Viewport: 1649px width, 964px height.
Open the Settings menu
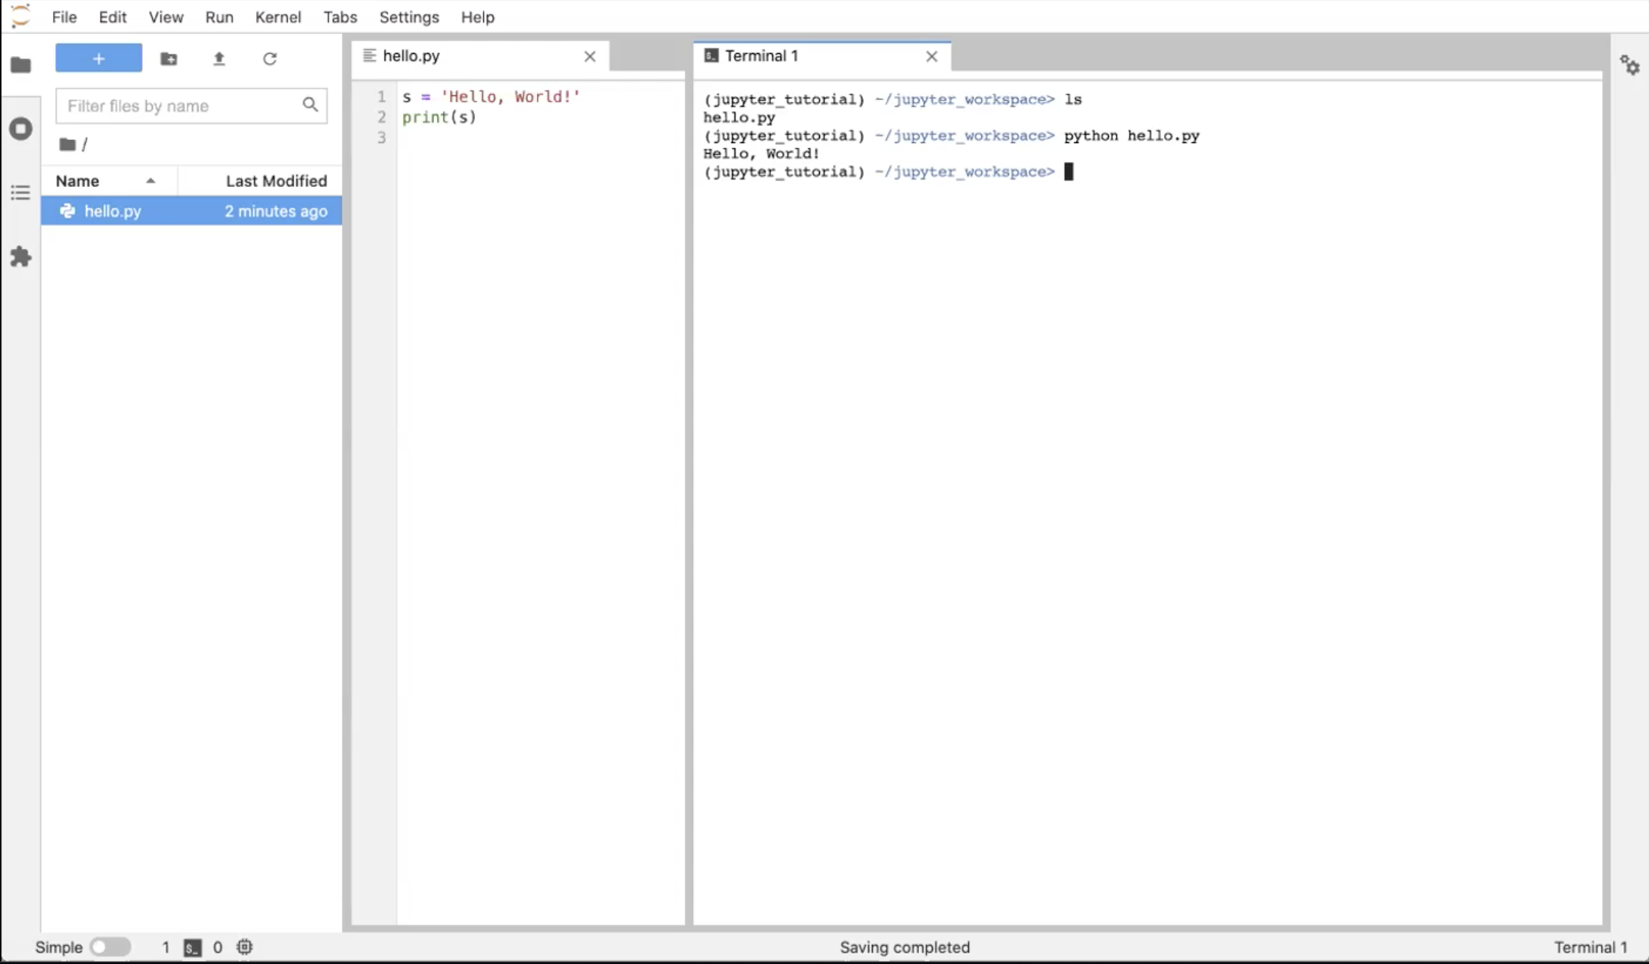(408, 17)
